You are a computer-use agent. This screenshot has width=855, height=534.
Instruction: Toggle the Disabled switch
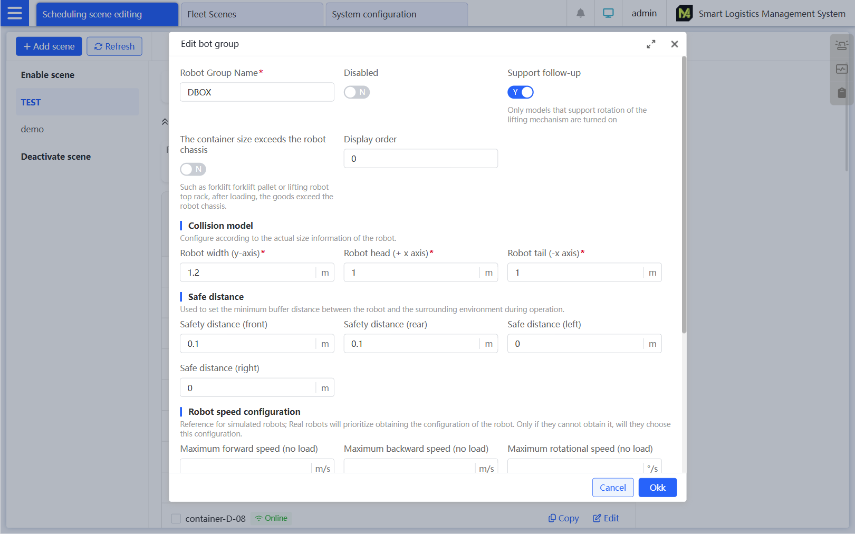357,92
